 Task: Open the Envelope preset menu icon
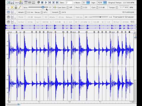12,12
